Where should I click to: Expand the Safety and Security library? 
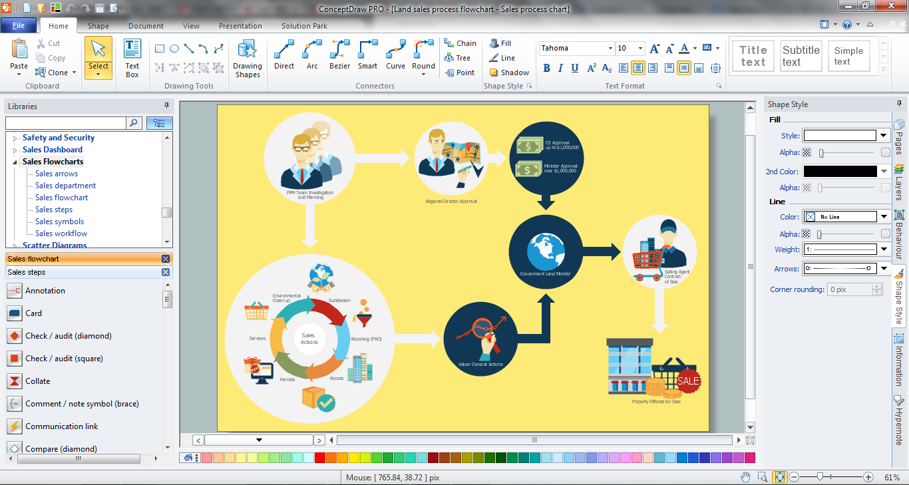15,138
